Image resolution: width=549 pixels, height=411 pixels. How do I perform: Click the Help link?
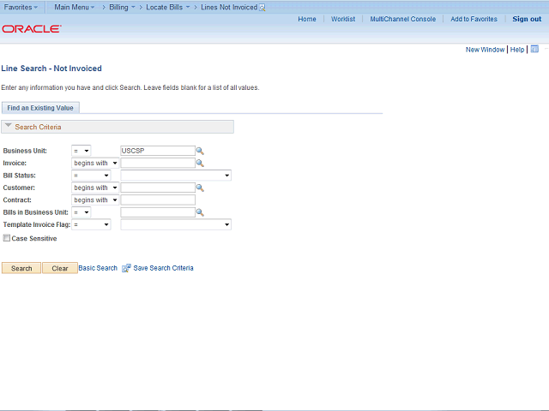[x=516, y=50]
